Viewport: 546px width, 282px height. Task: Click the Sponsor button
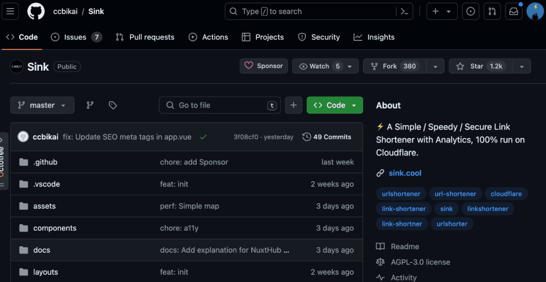(264, 66)
